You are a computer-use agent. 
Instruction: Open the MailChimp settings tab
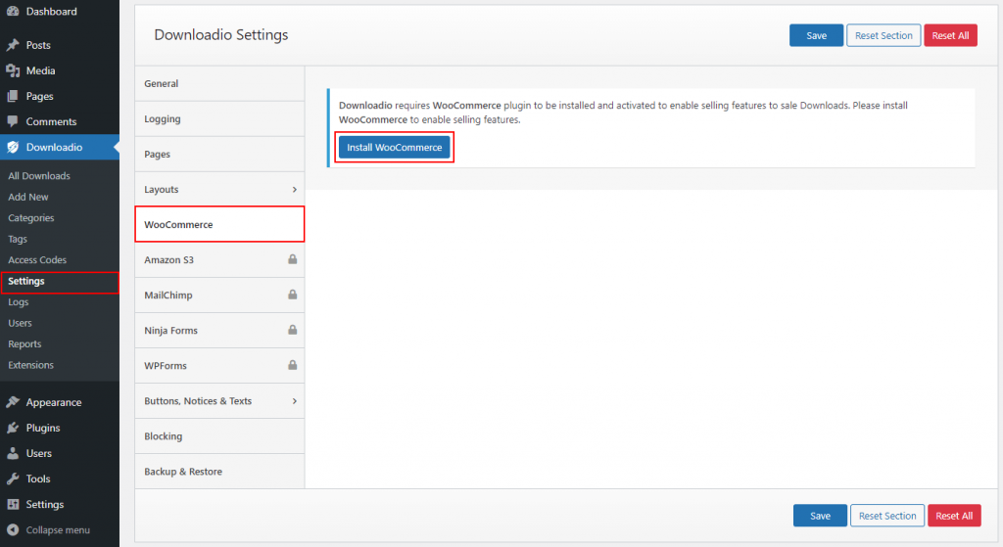click(x=219, y=295)
